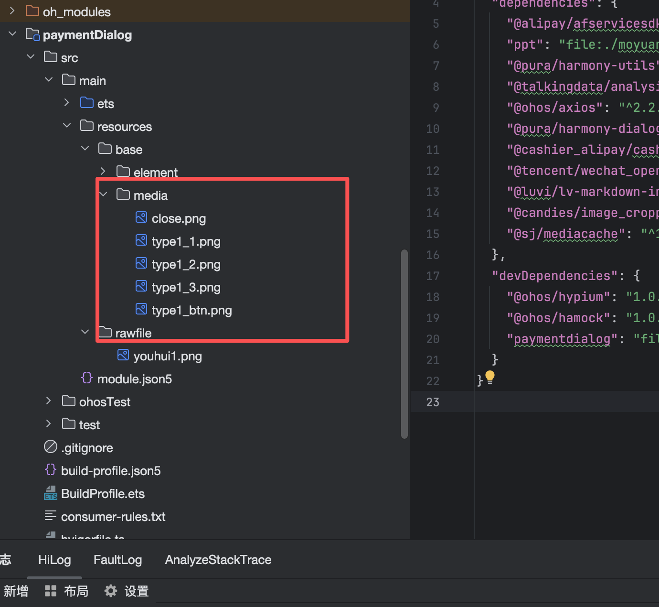Viewport: 659px width, 607px height.
Task: Click the ohosTest folder icon
Action: click(69, 401)
